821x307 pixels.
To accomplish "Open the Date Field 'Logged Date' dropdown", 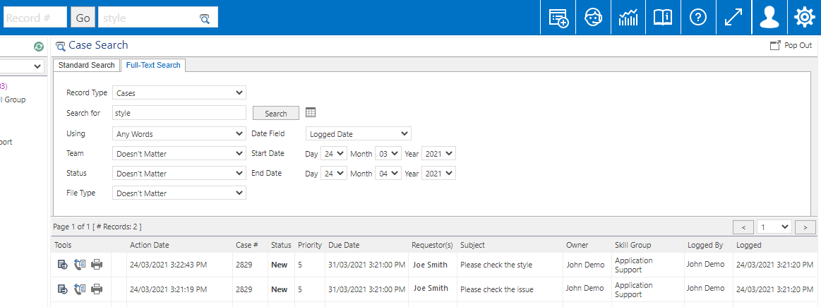I will click(359, 133).
